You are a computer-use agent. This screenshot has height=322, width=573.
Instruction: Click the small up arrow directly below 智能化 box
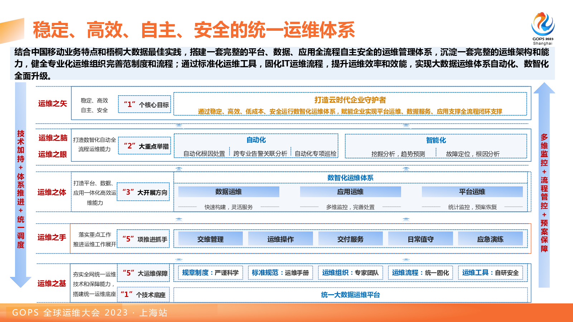click(406, 169)
